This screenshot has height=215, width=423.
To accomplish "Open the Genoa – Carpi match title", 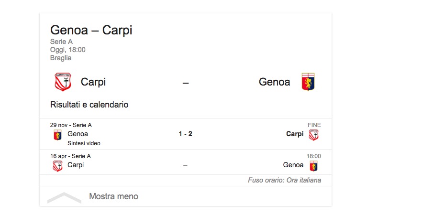I will [x=91, y=30].
